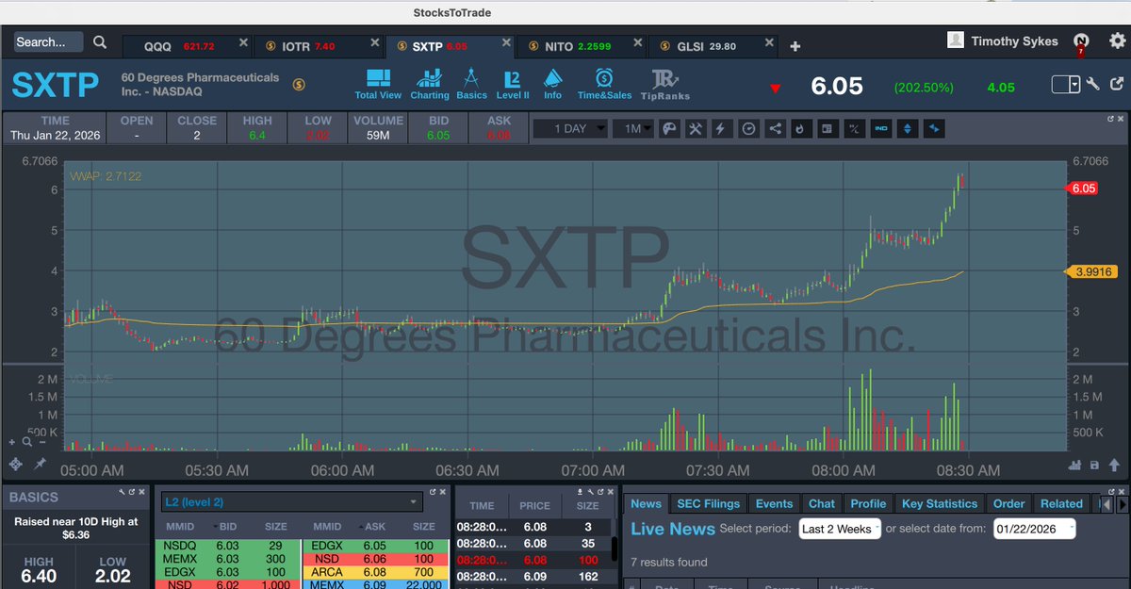Open the chart drawing tools icon
Viewport: 1131px width, 589px height.
point(696,128)
